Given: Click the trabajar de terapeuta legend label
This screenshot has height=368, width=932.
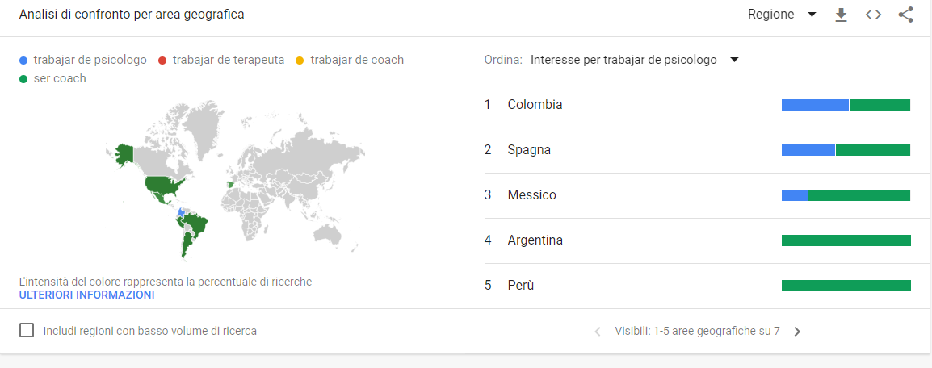Looking at the screenshot, I should (228, 60).
